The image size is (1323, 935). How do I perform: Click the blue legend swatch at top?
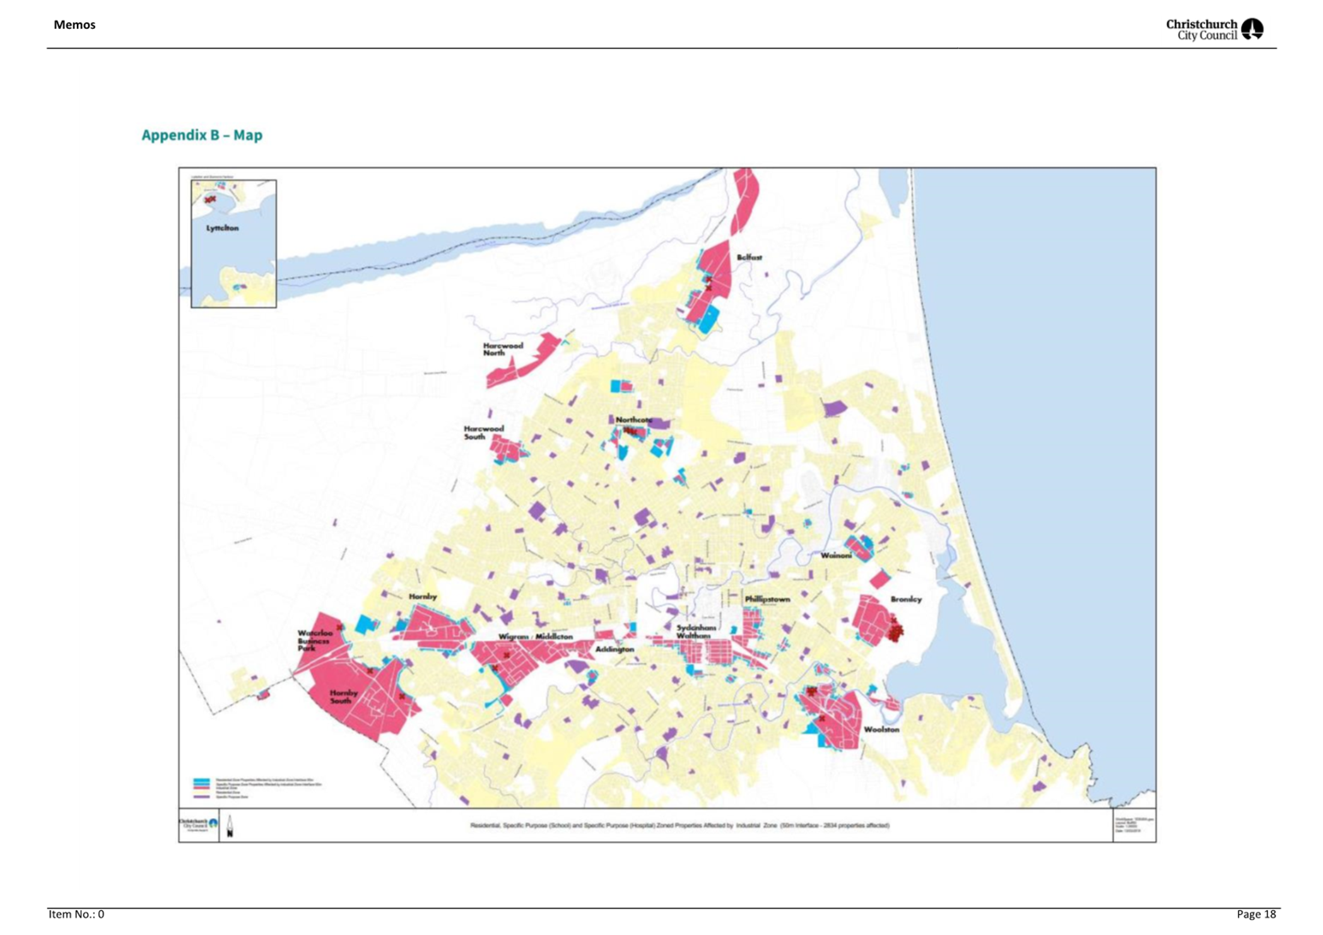[201, 781]
